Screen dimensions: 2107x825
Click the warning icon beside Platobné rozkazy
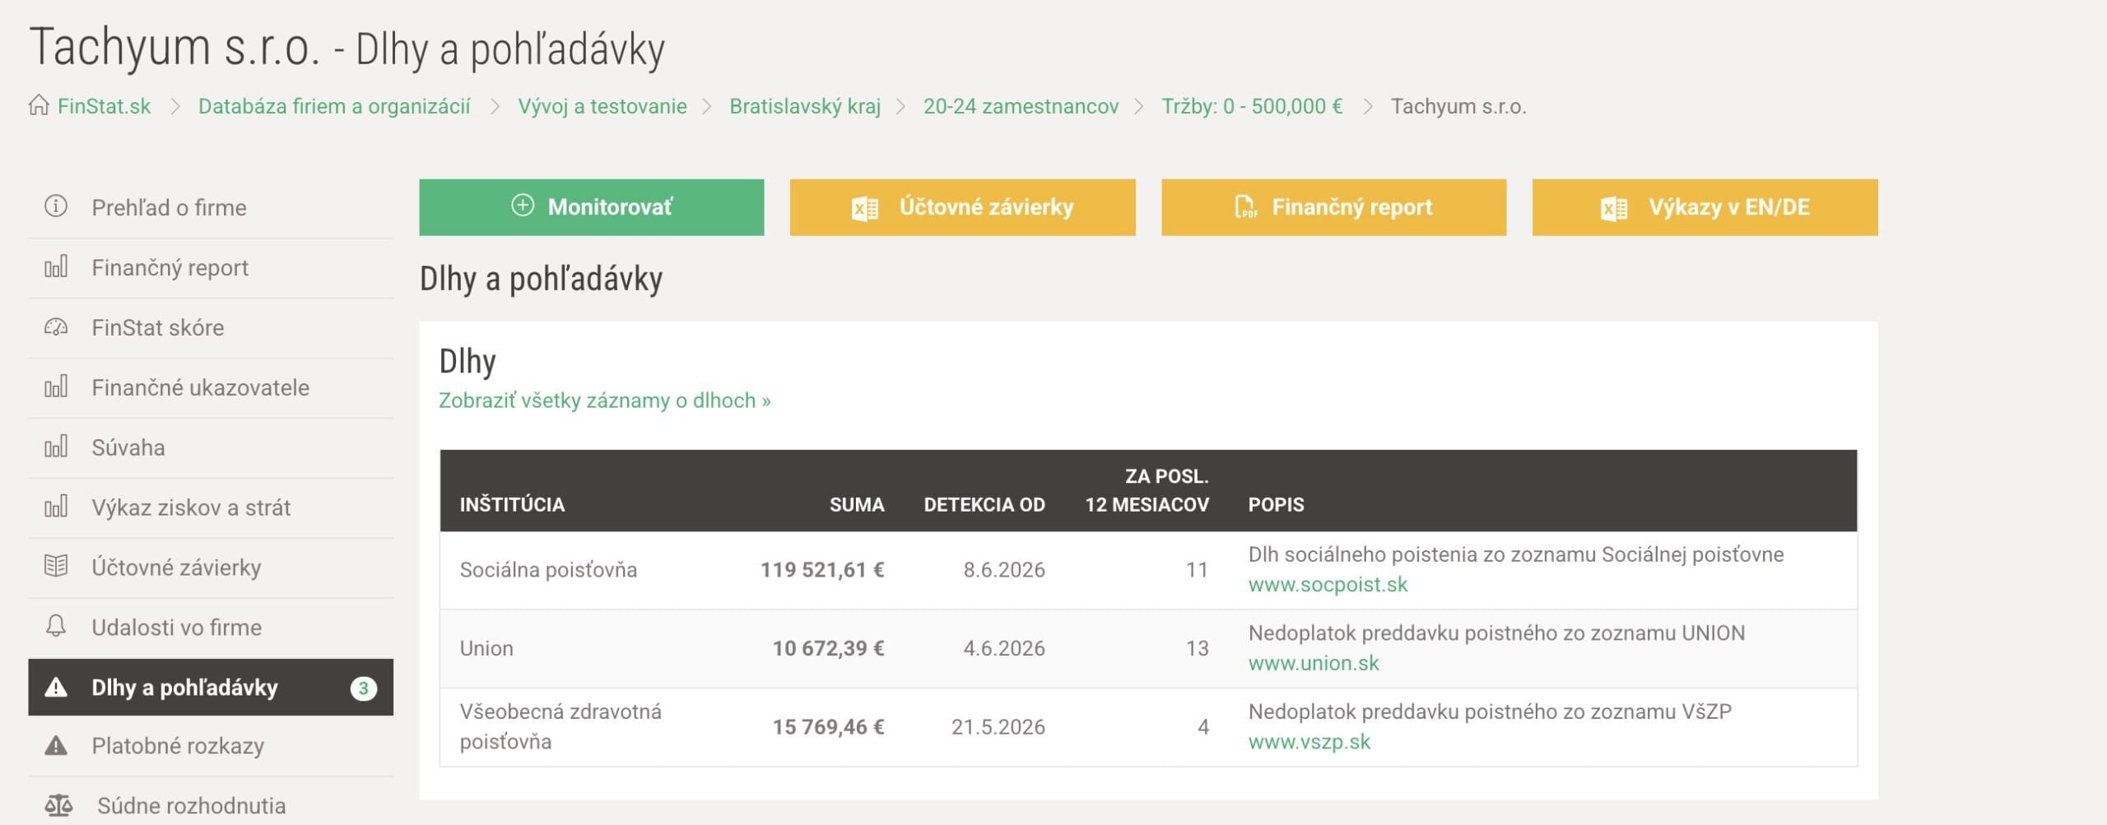[56, 745]
